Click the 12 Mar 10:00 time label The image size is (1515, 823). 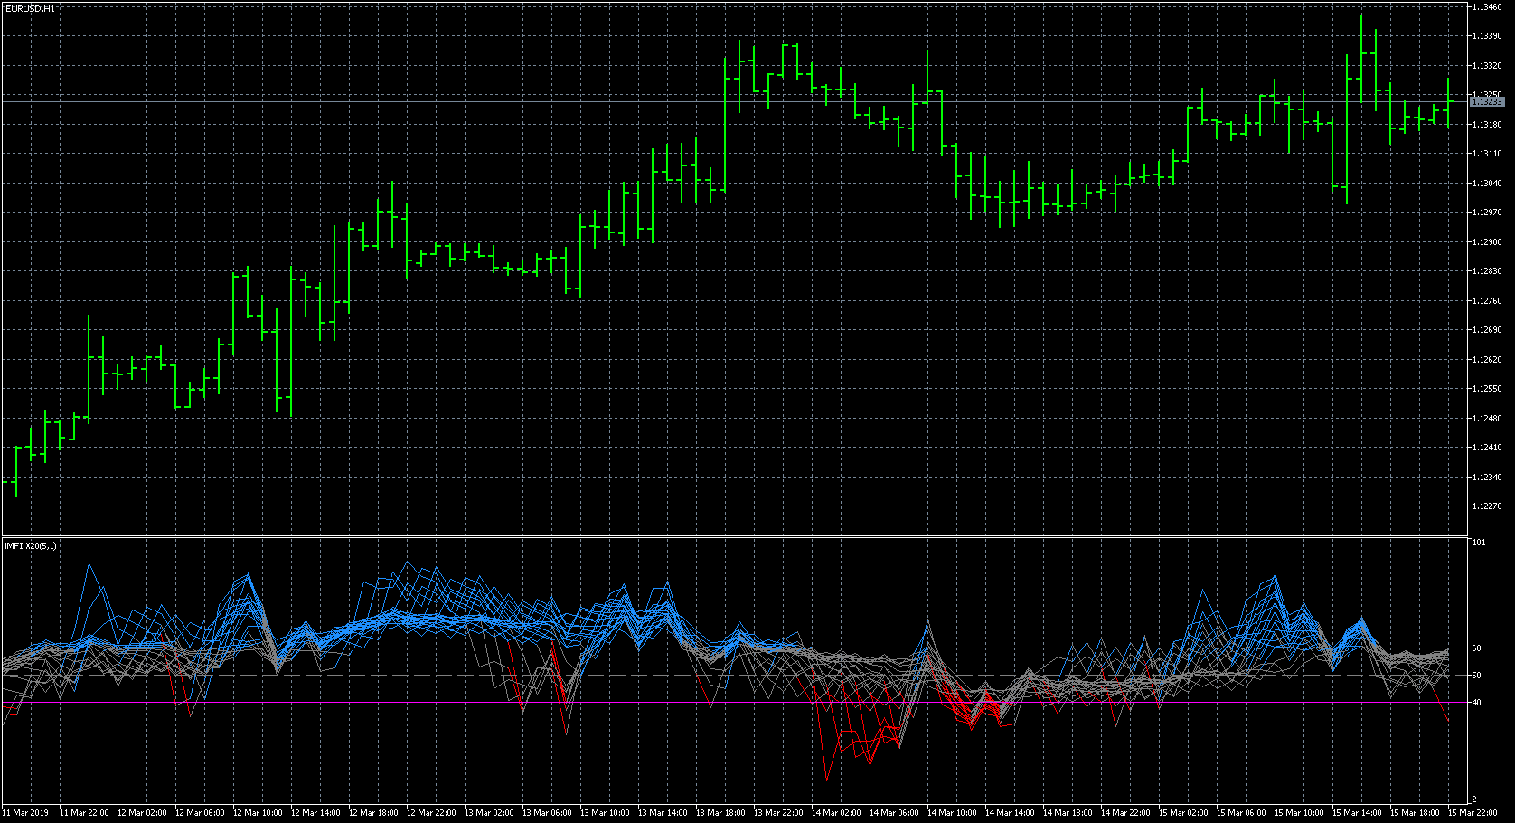[258, 813]
